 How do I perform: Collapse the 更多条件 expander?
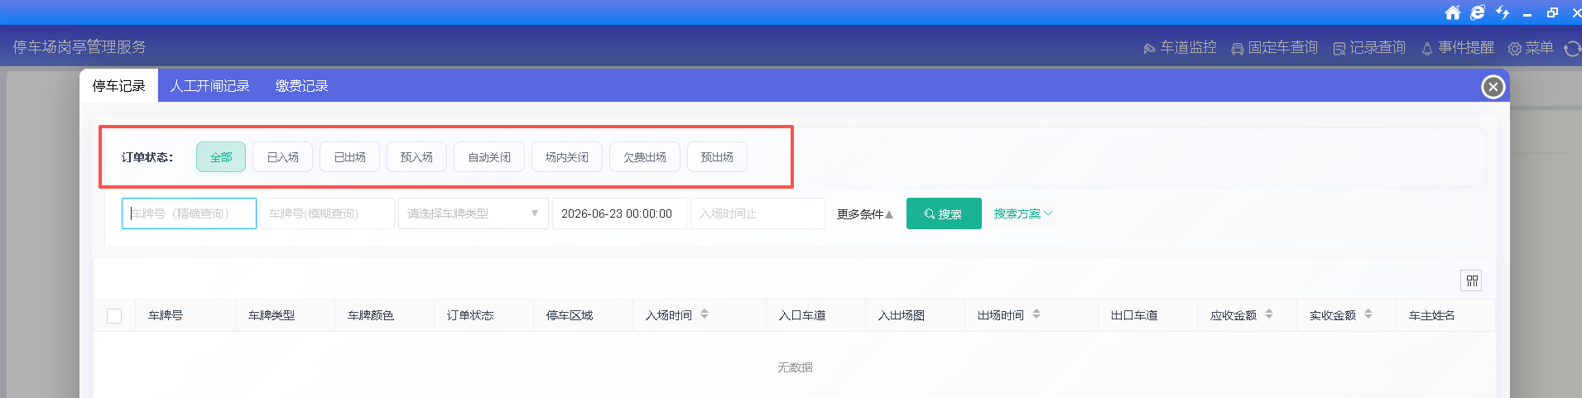click(865, 214)
